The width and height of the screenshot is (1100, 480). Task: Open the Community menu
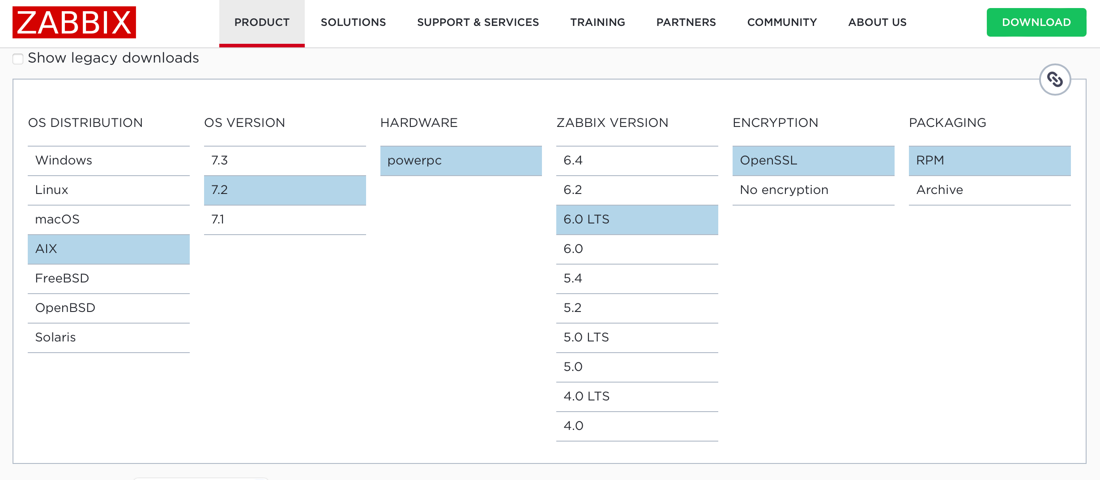coord(782,22)
